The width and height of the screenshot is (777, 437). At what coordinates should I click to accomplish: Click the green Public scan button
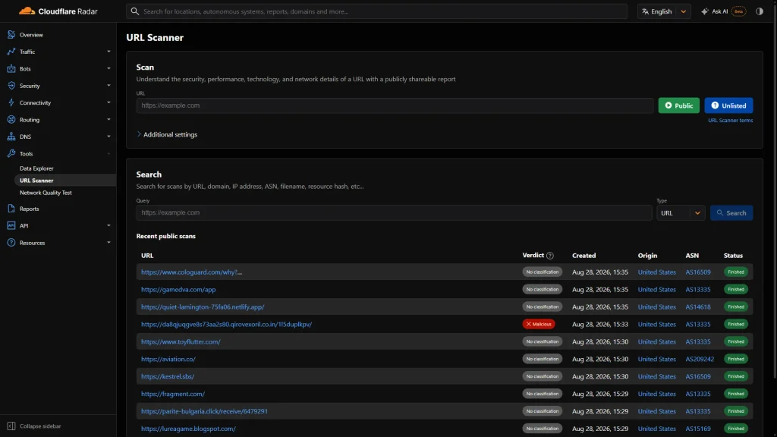tap(679, 105)
